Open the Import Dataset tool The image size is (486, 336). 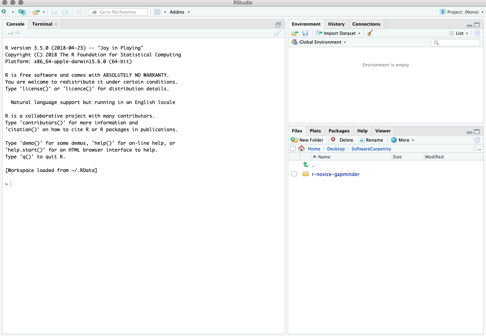[x=338, y=33]
